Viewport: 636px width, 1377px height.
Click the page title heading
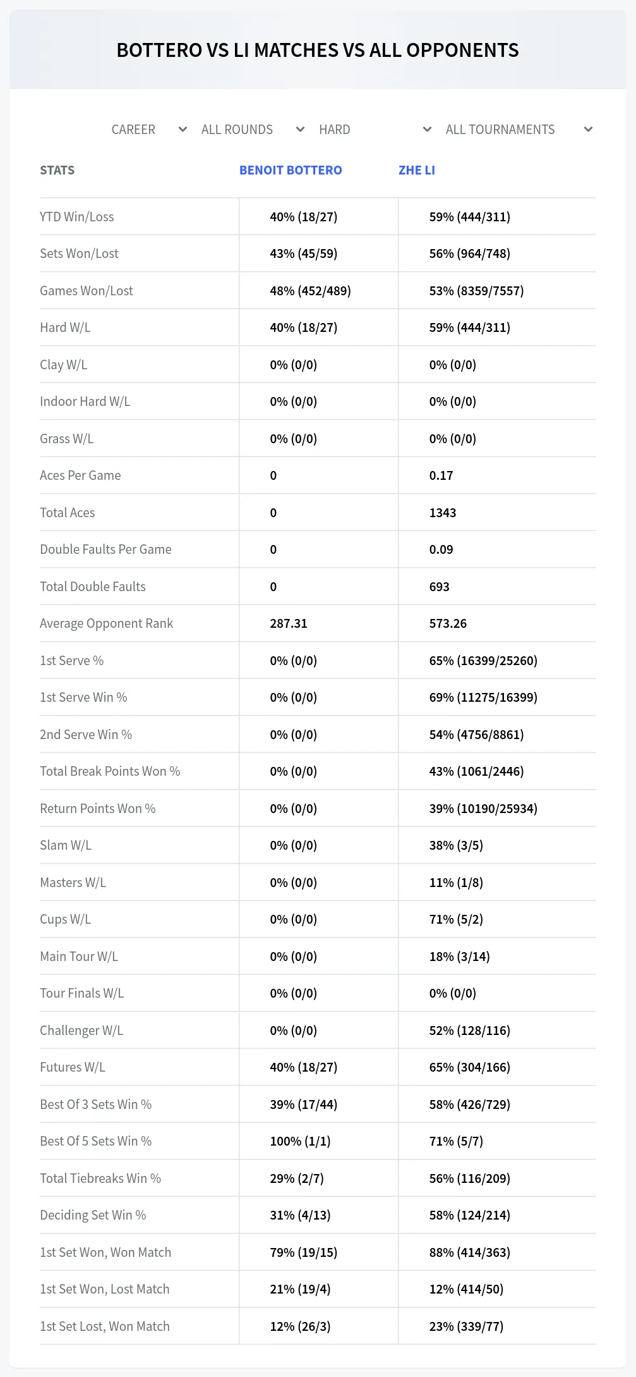click(x=318, y=50)
